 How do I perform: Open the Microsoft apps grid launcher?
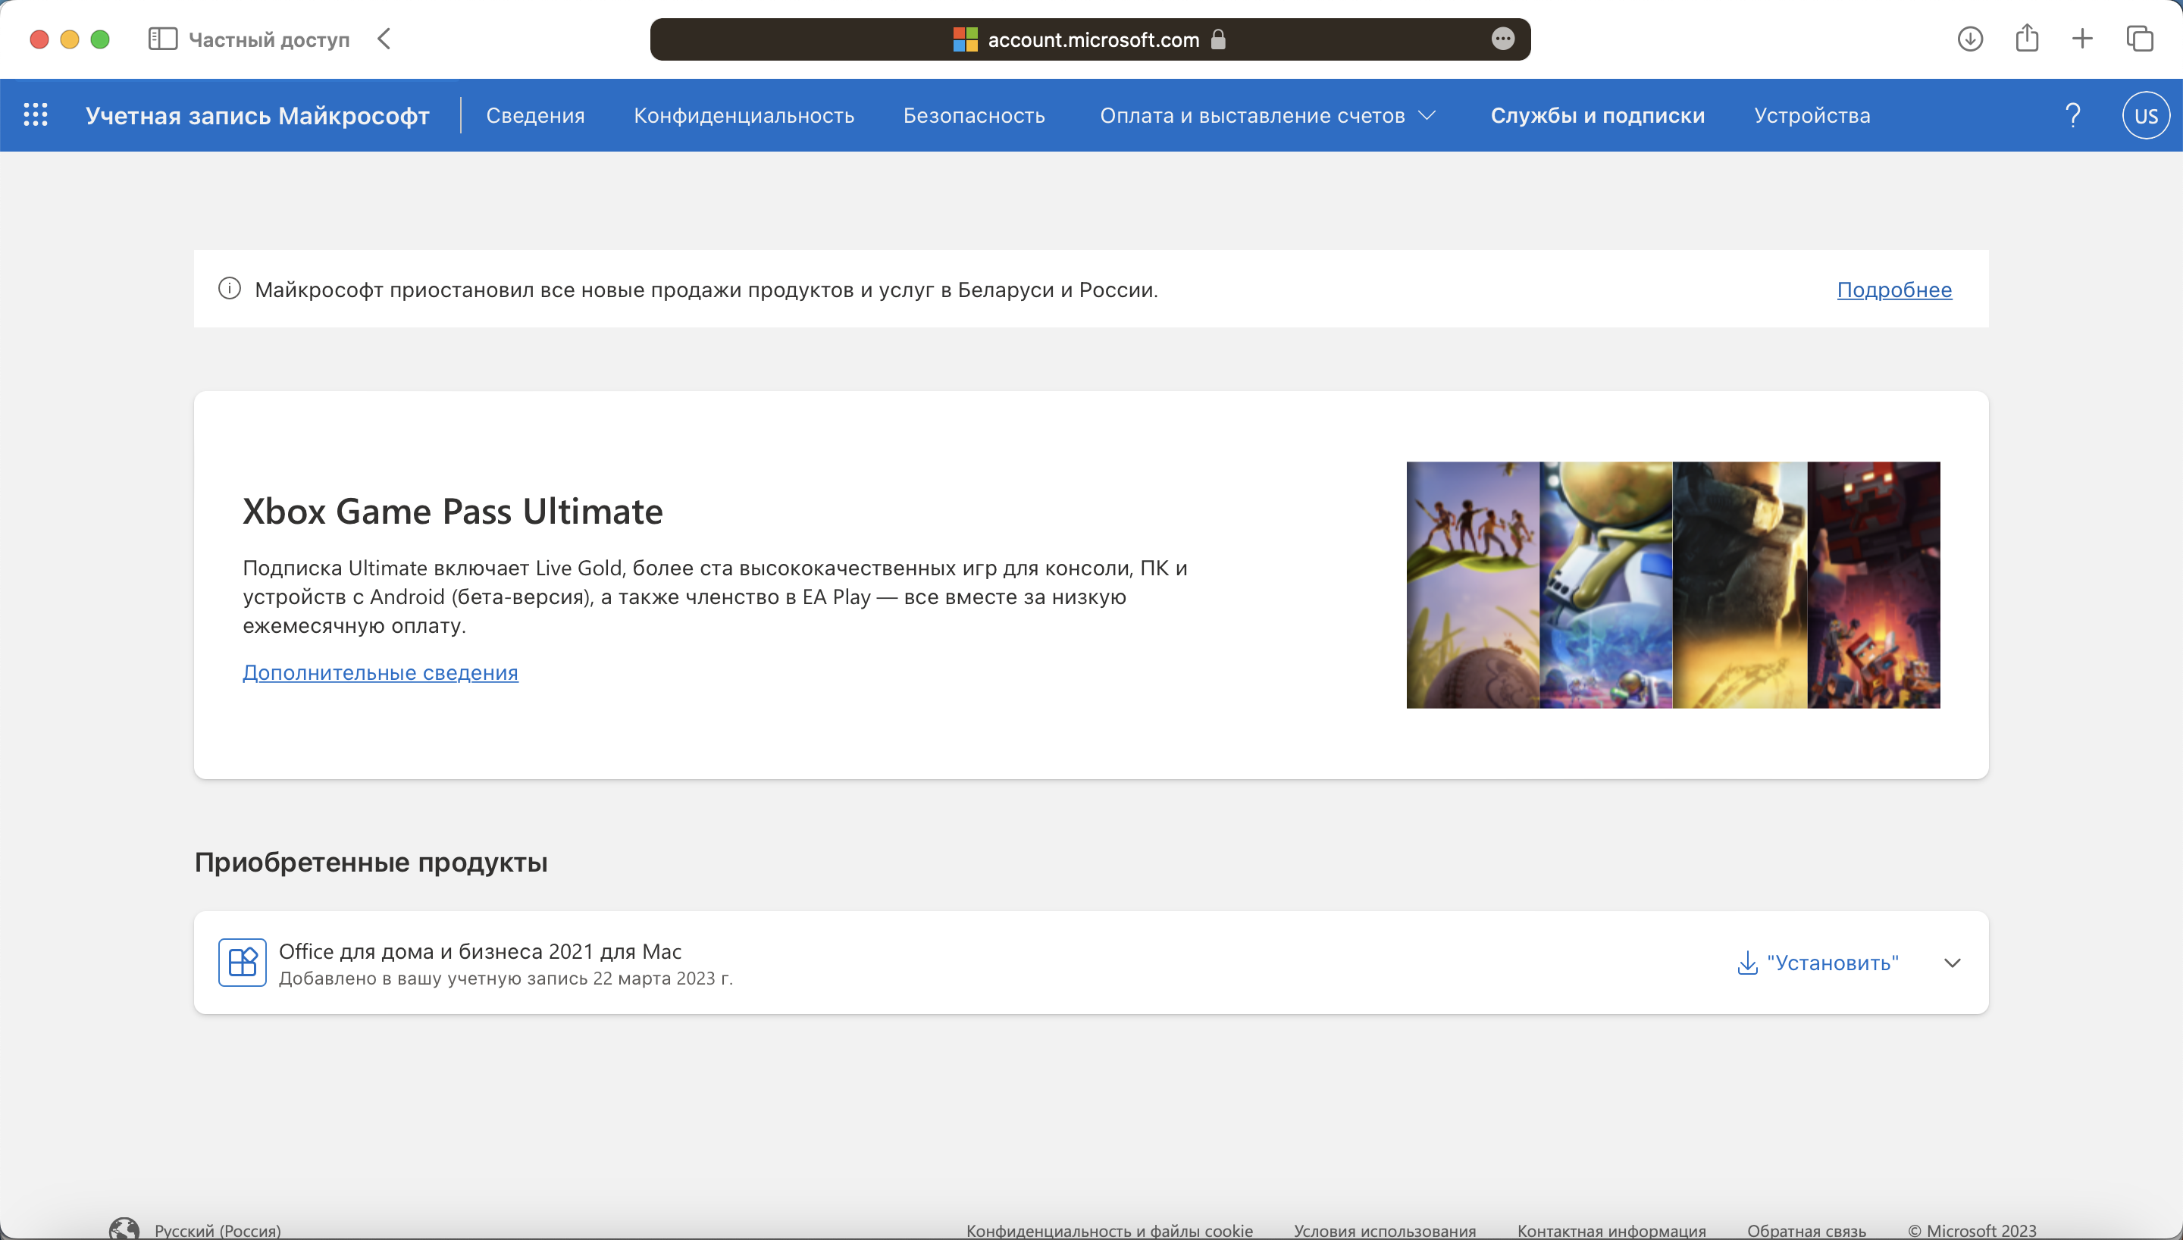point(35,115)
